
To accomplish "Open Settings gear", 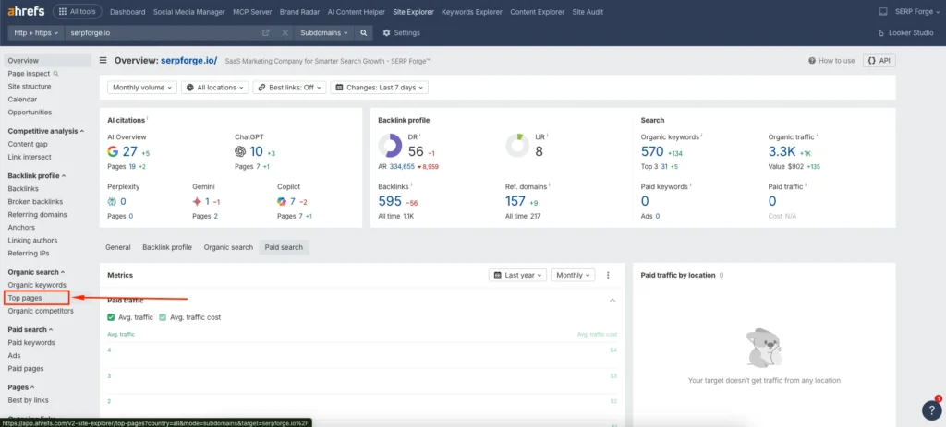I will (x=402, y=33).
